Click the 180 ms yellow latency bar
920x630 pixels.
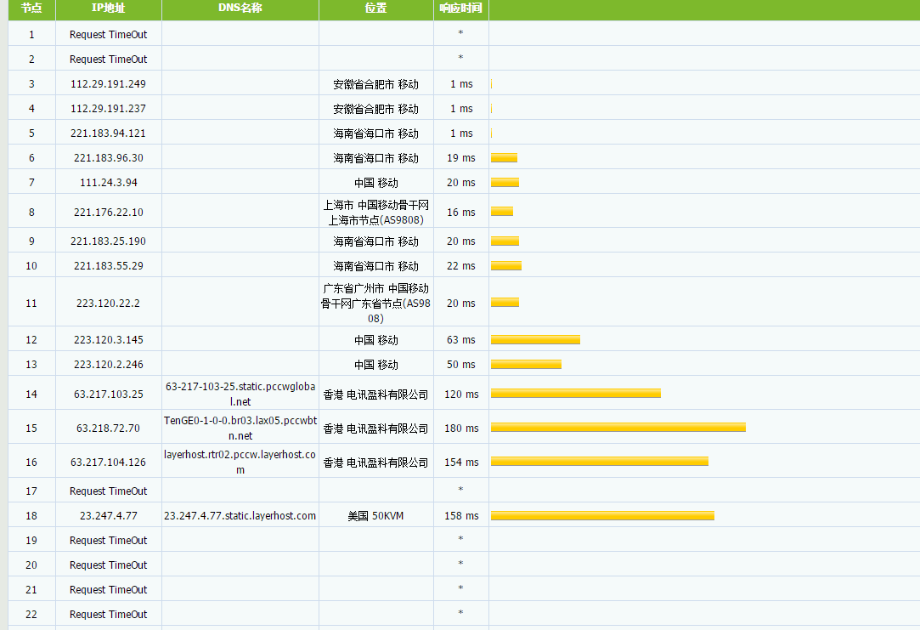pyautogui.click(x=618, y=428)
